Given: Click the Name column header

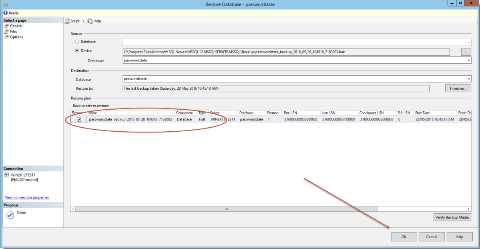Looking at the screenshot, I should (x=131, y=113).
